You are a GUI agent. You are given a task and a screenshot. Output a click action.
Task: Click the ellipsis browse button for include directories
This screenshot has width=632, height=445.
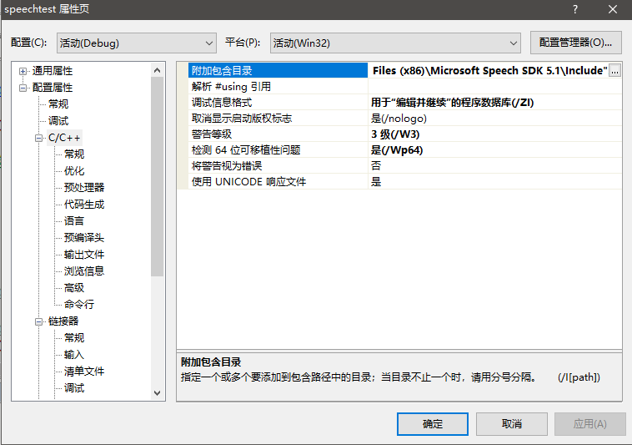point(614,71)
